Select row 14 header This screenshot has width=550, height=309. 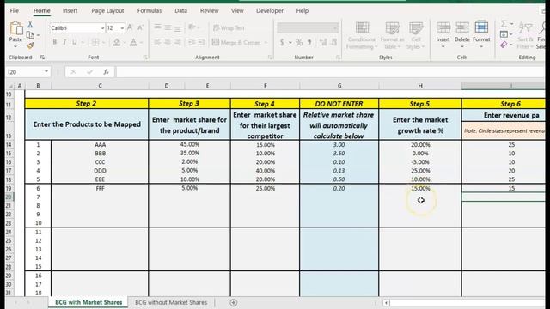pos(9,145)
